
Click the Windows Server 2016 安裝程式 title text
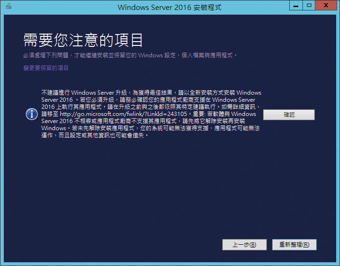coord(170,8)
